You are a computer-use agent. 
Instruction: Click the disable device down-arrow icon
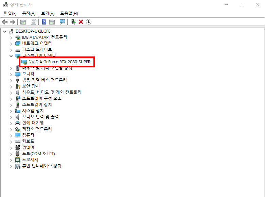pos(89,22)
